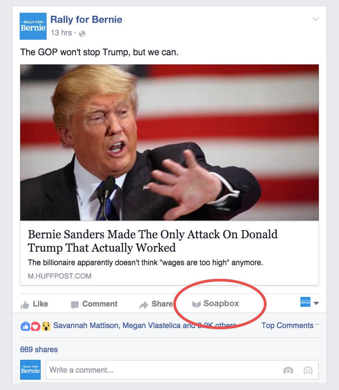Viewport: 339px width, 390px height.
Task: Click the Trump article photo thumbnail
Action: (169, 142)
